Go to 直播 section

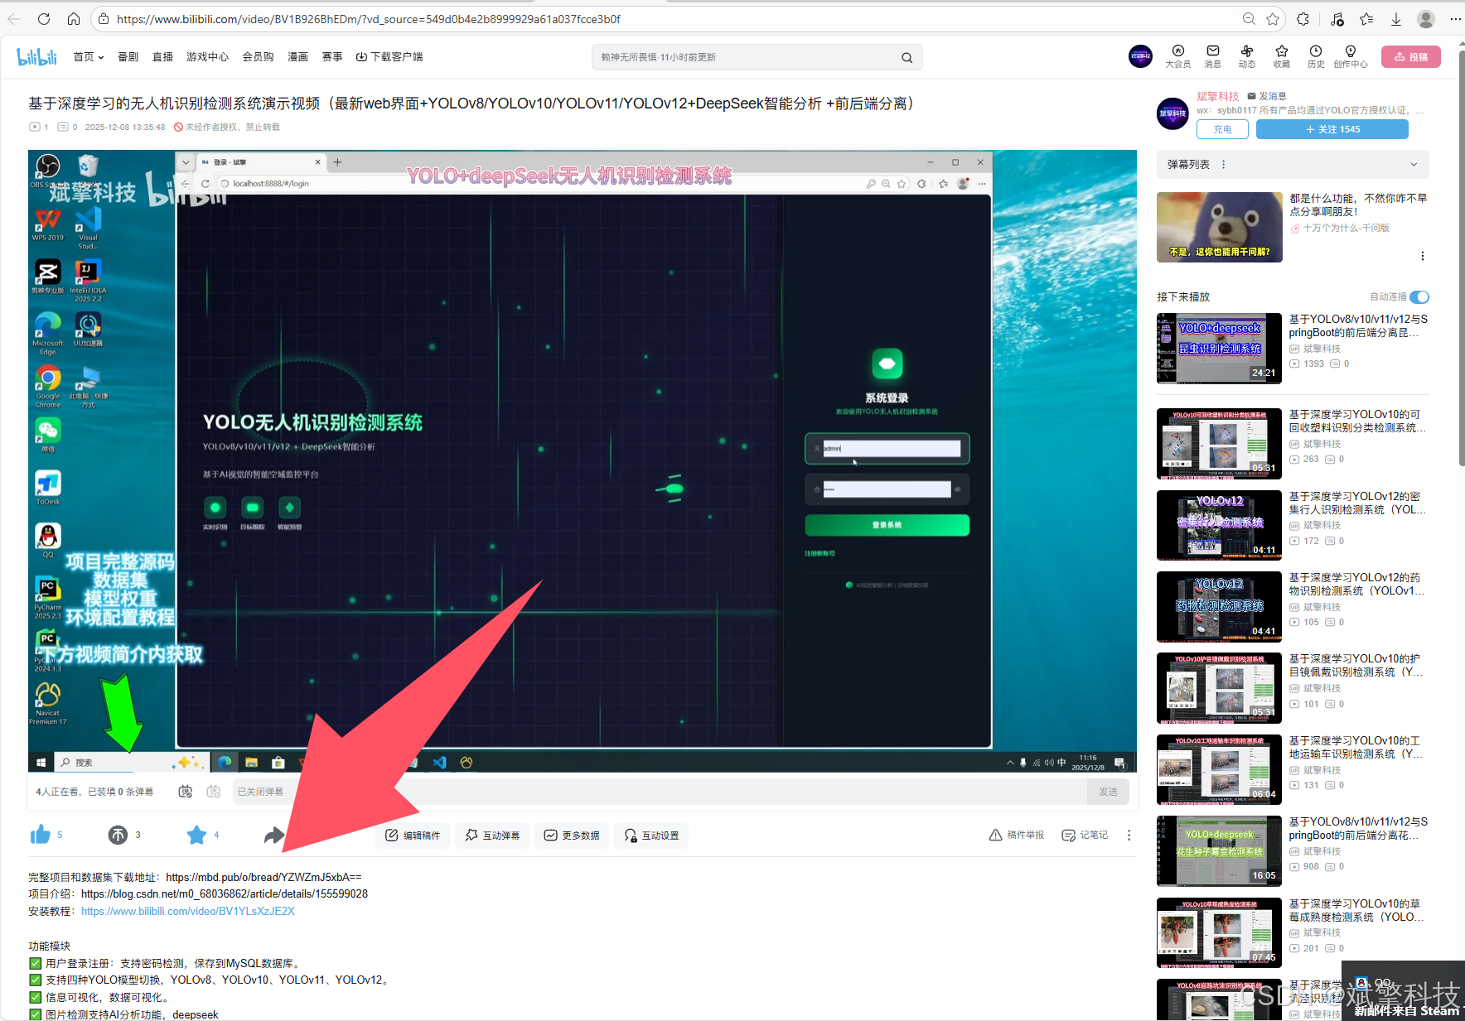162,57
